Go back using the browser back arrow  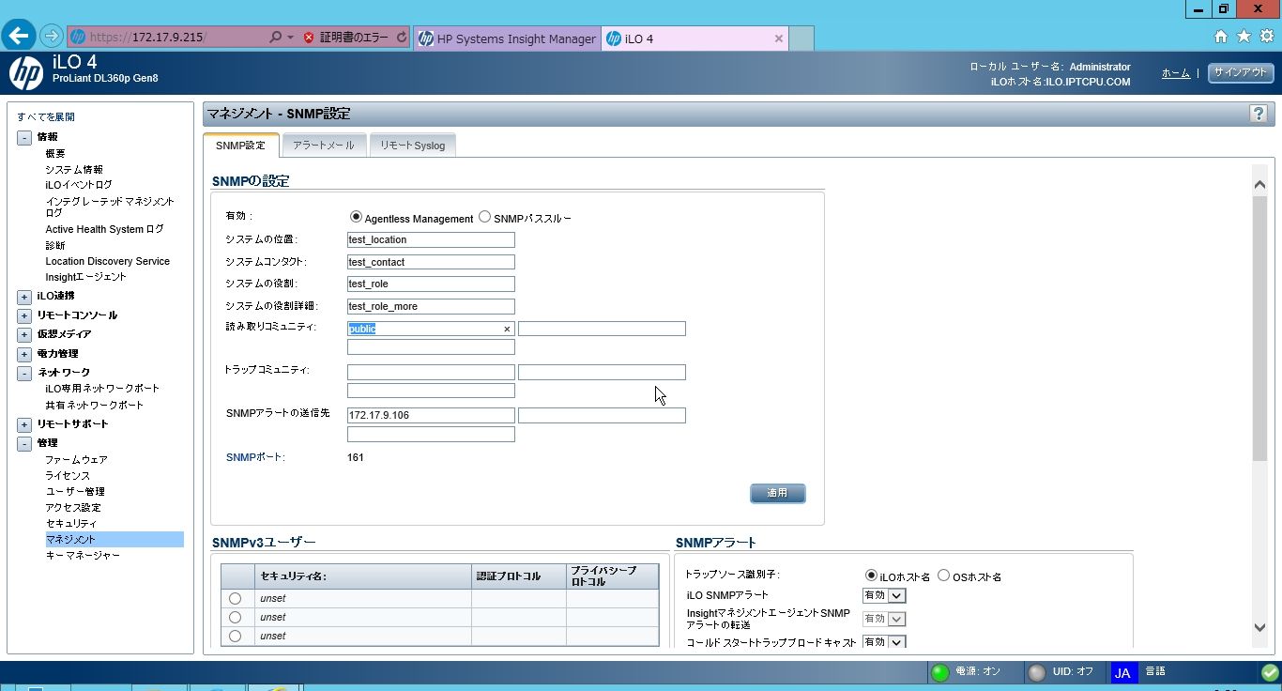(19, 37)
